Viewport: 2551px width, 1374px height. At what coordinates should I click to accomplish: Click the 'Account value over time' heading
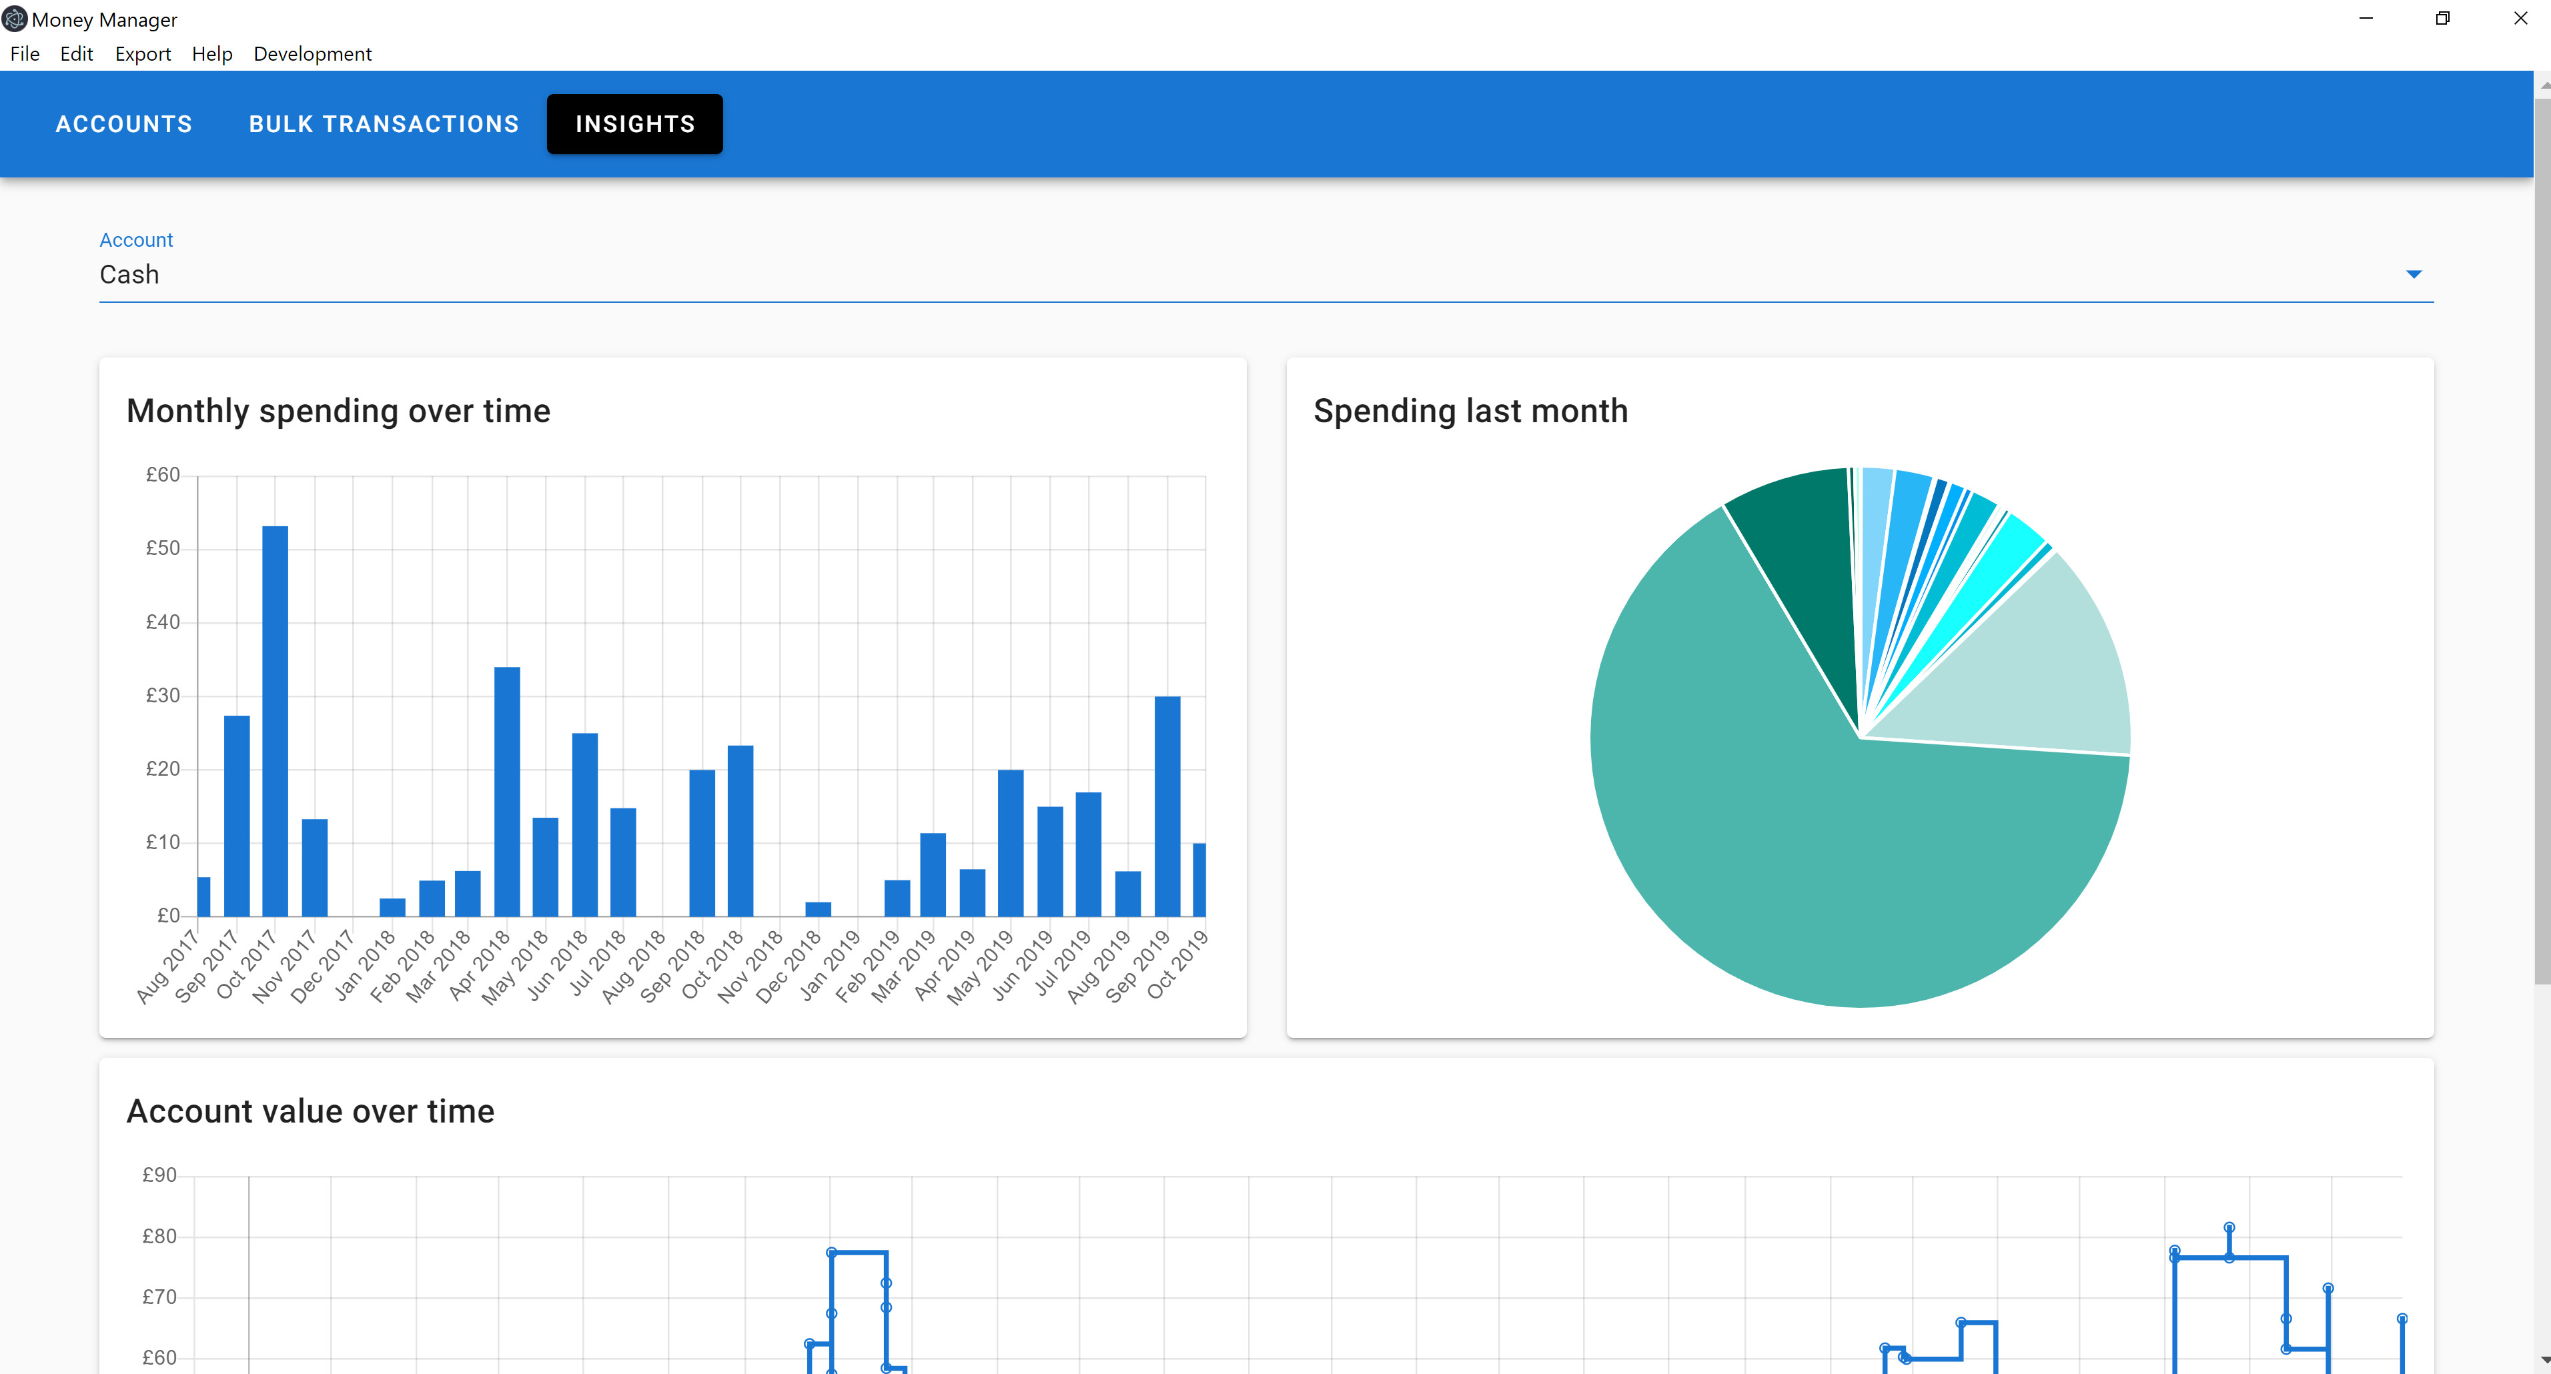pyautogui.click(x=310, y=1111)
